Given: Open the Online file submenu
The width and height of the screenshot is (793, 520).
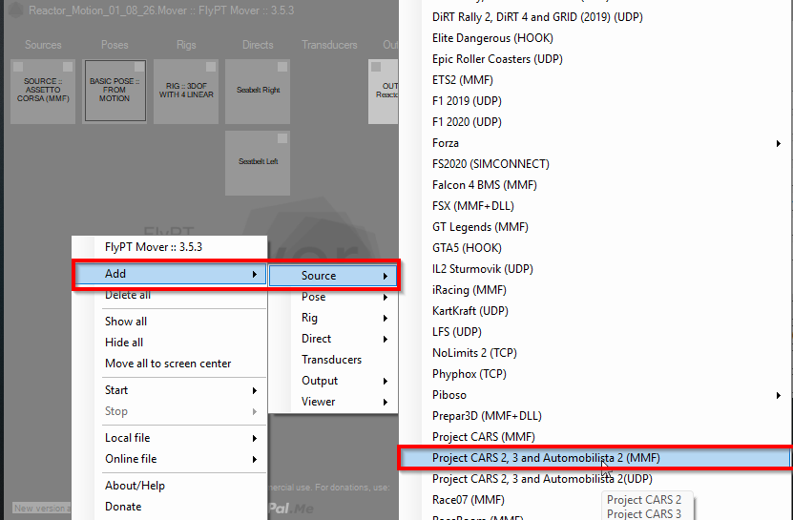Looking at the screenshot, I should 171,459.
